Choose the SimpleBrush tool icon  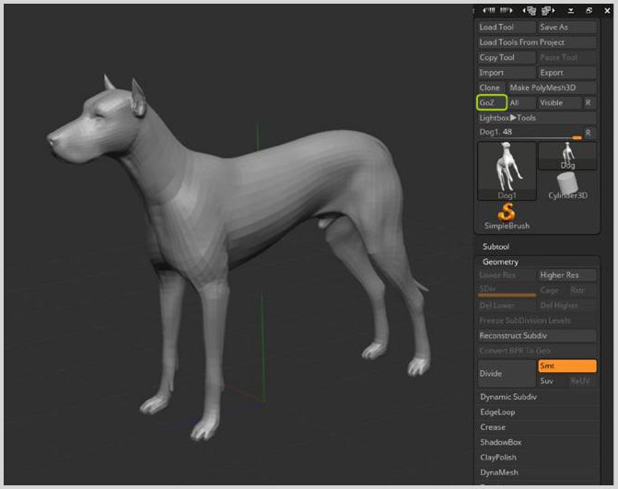(x=506, y=215)
